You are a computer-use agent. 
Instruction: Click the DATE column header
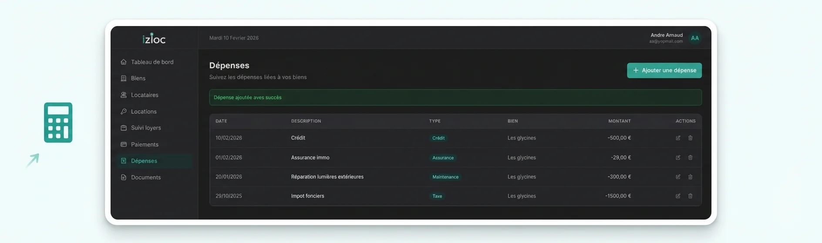pyautogui.click(x=221, y=121)
